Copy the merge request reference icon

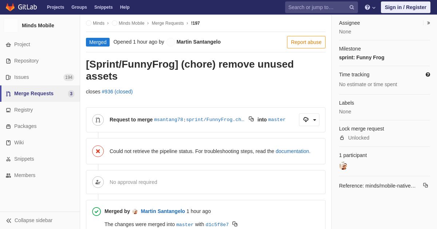click(x=425, y=185)
